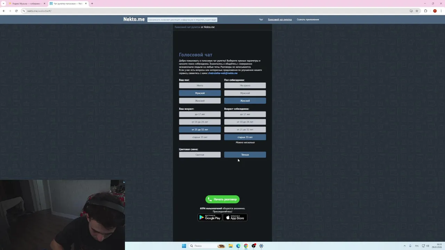Click the taskbar Поиск search box
Viewport: 445px width, 250px height.
click(207, 246)
